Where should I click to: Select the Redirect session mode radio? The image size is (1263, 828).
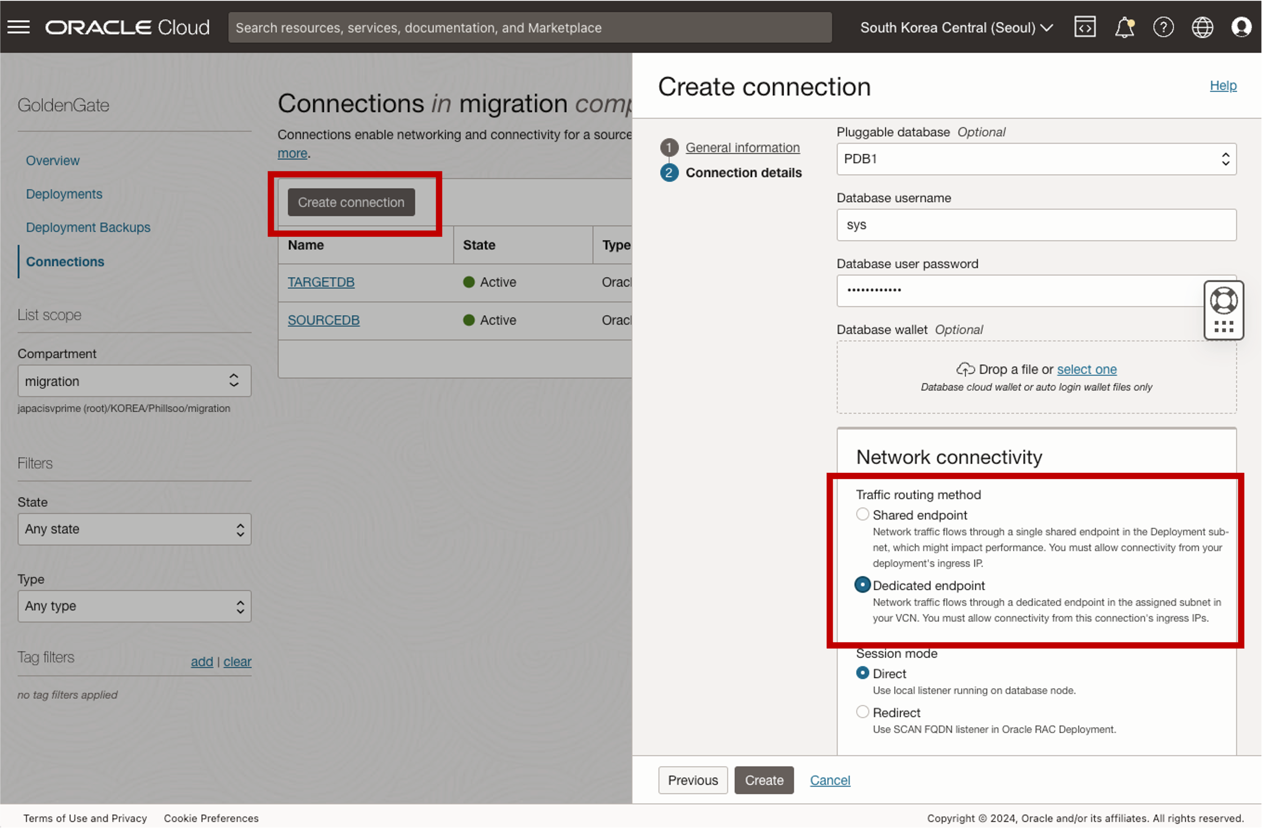point(863,712)
